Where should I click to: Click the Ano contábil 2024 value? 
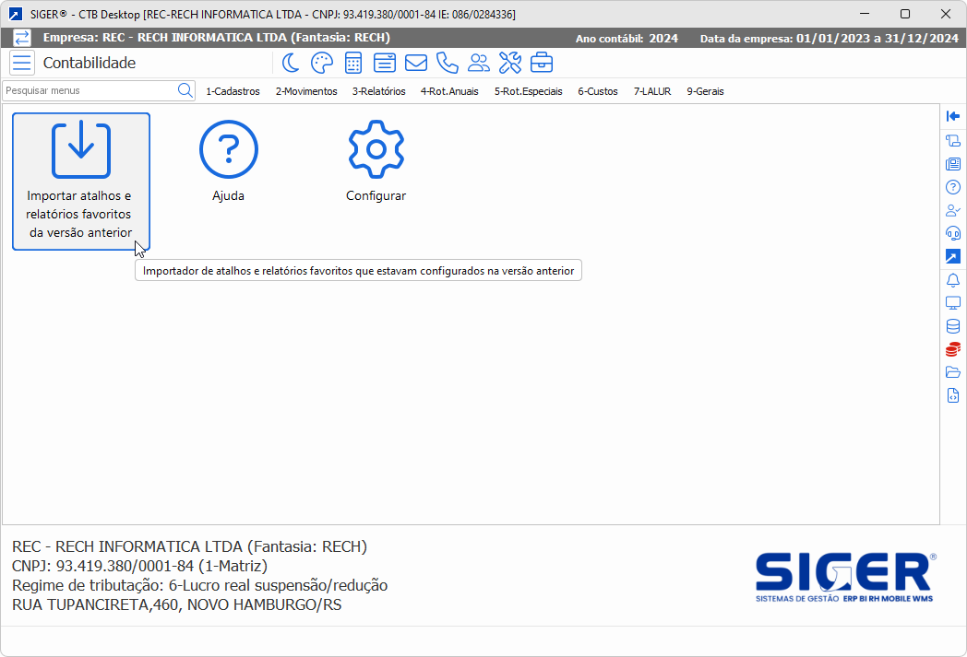click(x=663, y=38)
